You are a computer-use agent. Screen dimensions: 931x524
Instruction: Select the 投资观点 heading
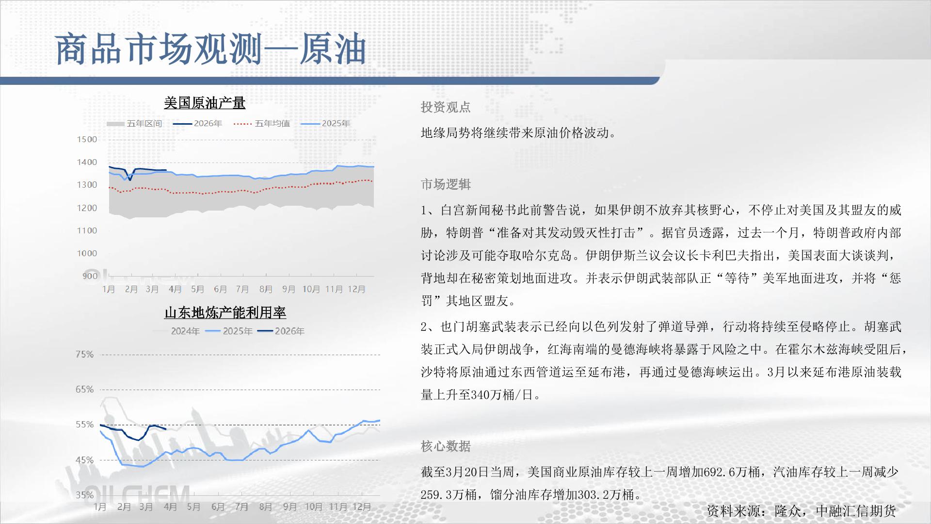point(445,107)
